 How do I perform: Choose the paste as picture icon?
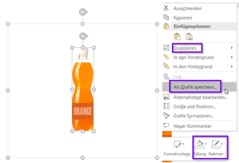tap(189, 37)
